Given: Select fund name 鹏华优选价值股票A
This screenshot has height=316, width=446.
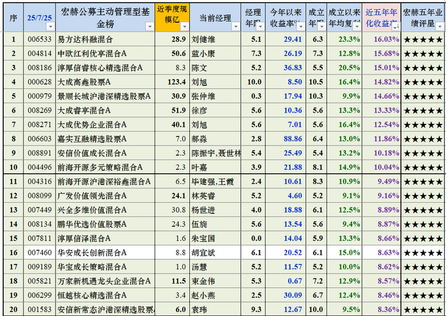Looking at the screenshot, I should [92, 224].
